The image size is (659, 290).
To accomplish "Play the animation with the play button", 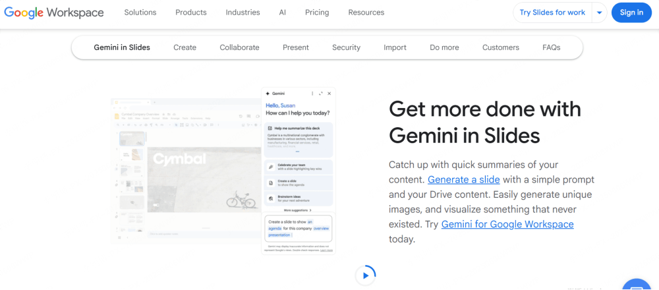I will [x=365, y=275].
